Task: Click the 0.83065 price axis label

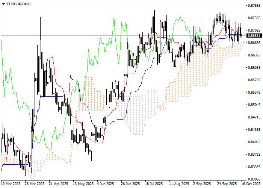Action: pos(254,179)
